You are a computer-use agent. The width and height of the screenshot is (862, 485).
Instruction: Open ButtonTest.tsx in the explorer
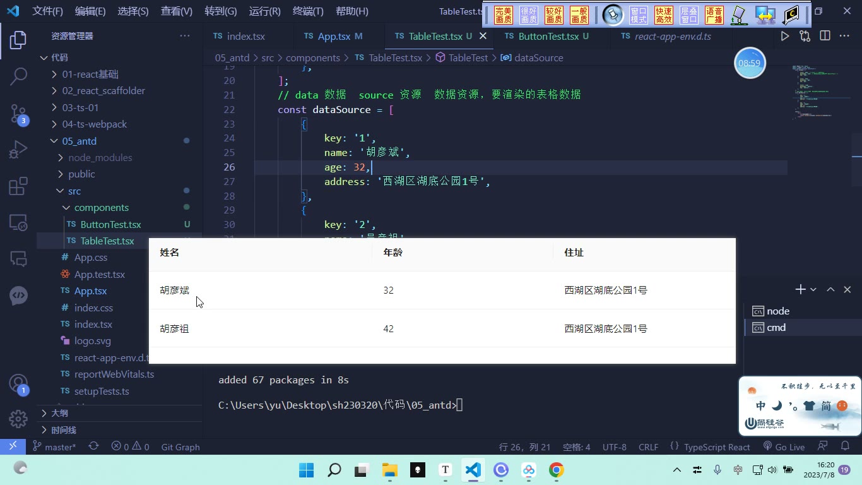pyautogui.click(x=111, y=224)
